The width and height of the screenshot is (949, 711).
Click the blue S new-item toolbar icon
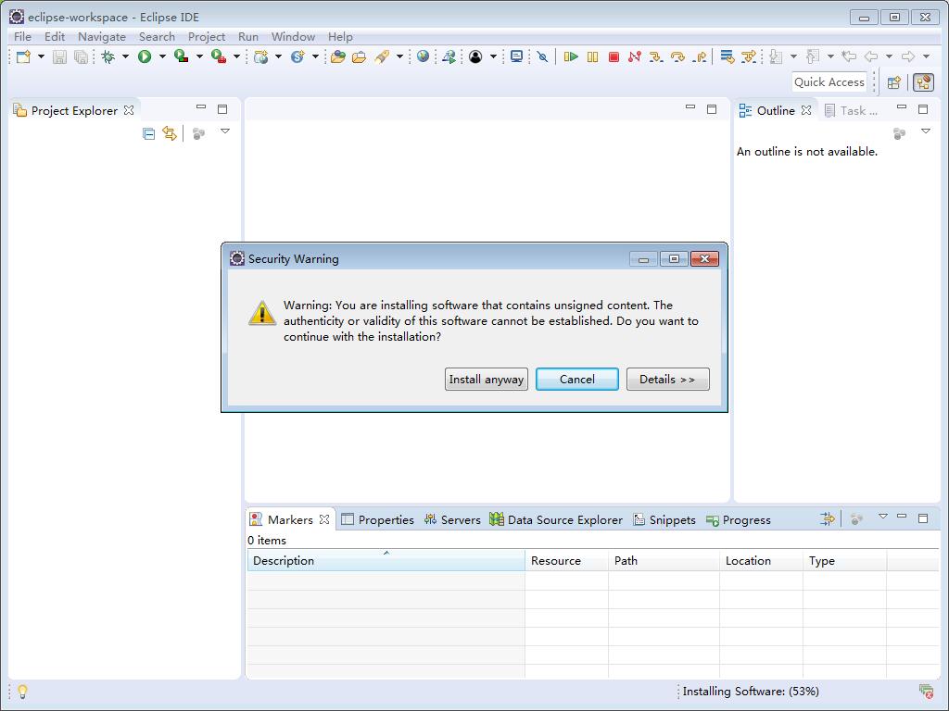(x=297, y=56)
